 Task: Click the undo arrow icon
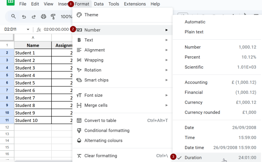[x=24, y=16]
